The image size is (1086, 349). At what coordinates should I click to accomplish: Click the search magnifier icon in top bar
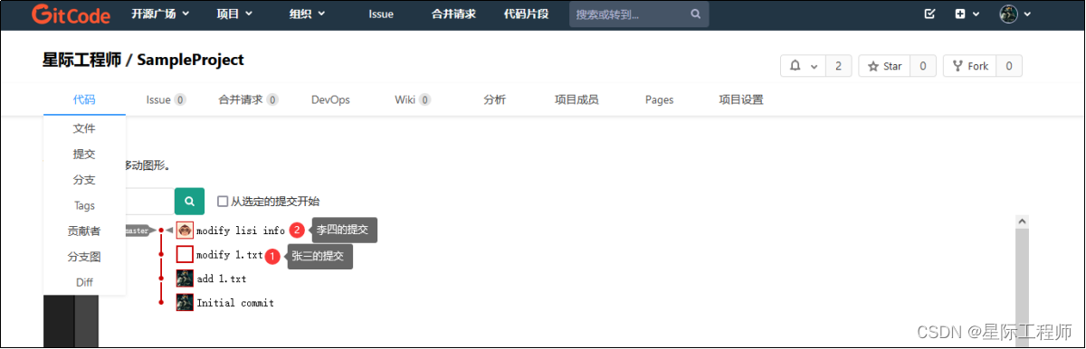[695, 14]
